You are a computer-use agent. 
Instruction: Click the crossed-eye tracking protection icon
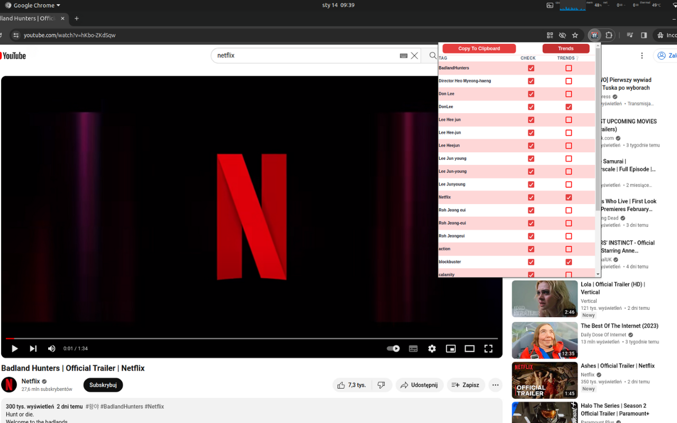(x=562, y=35)
